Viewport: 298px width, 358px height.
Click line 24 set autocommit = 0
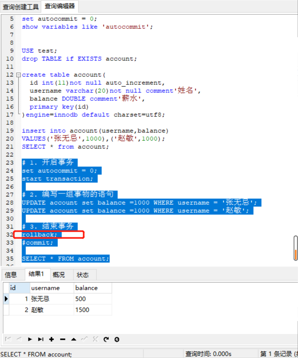(60, 171)
